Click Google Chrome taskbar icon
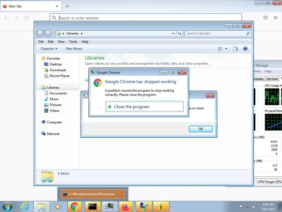Viewport: 282px width, 212px height. coord(74,206)
